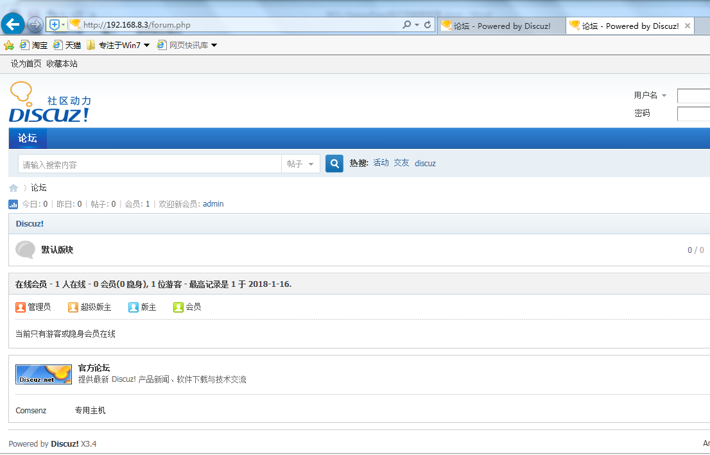
Task: Click hot search link discuz
Action: [425, 164]
